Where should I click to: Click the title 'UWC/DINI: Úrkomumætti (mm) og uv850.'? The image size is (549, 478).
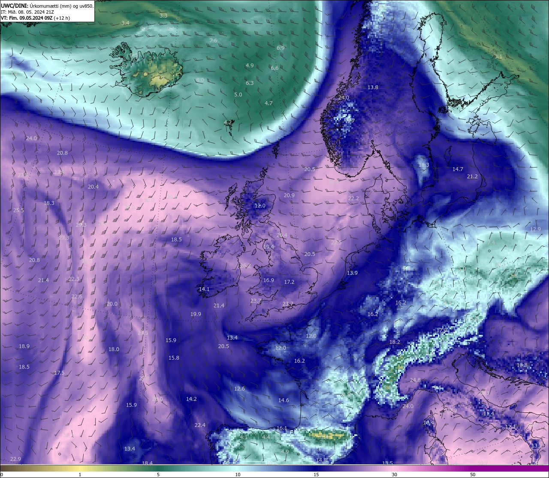point(47,6)
